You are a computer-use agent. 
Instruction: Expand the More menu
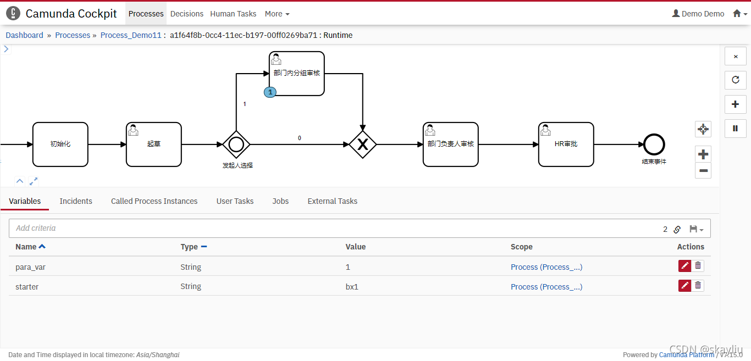(x=277, y=14)
